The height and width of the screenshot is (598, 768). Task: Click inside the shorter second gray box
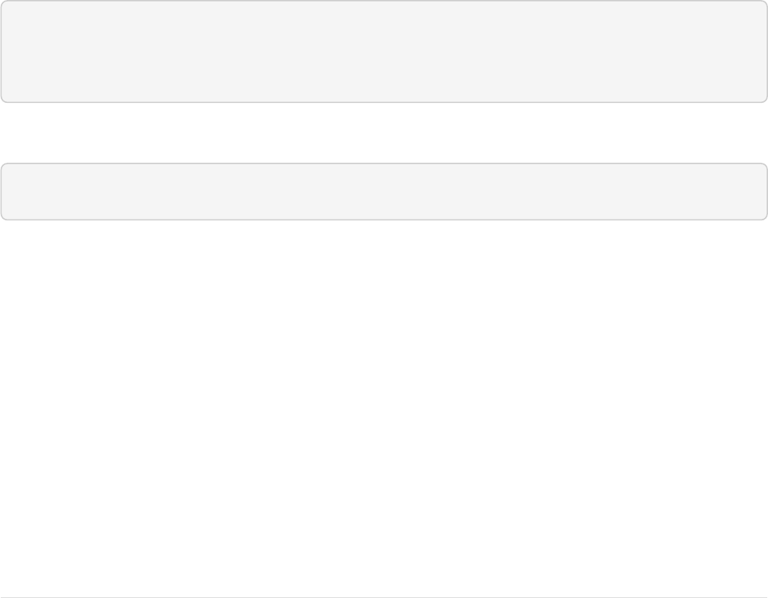384,191
